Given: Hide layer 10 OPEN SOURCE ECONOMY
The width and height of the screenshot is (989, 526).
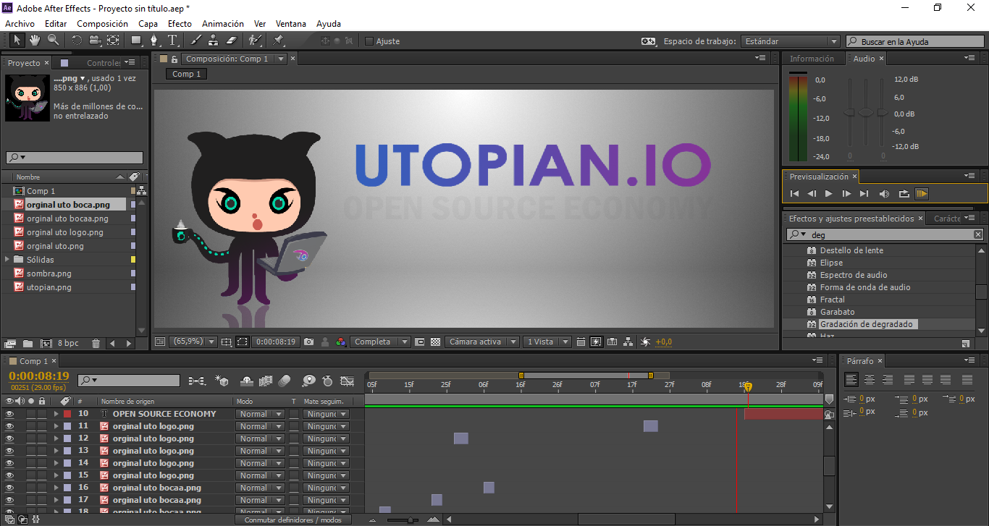Looking at the screenshot, I should point(9,414).
